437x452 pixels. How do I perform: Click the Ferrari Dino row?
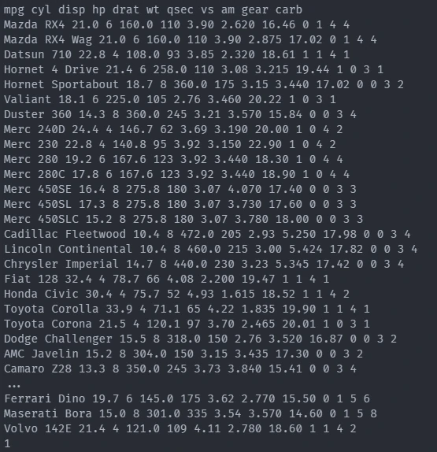(x=187, y=399)
